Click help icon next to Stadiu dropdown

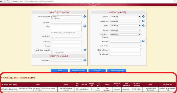point(143,25)
